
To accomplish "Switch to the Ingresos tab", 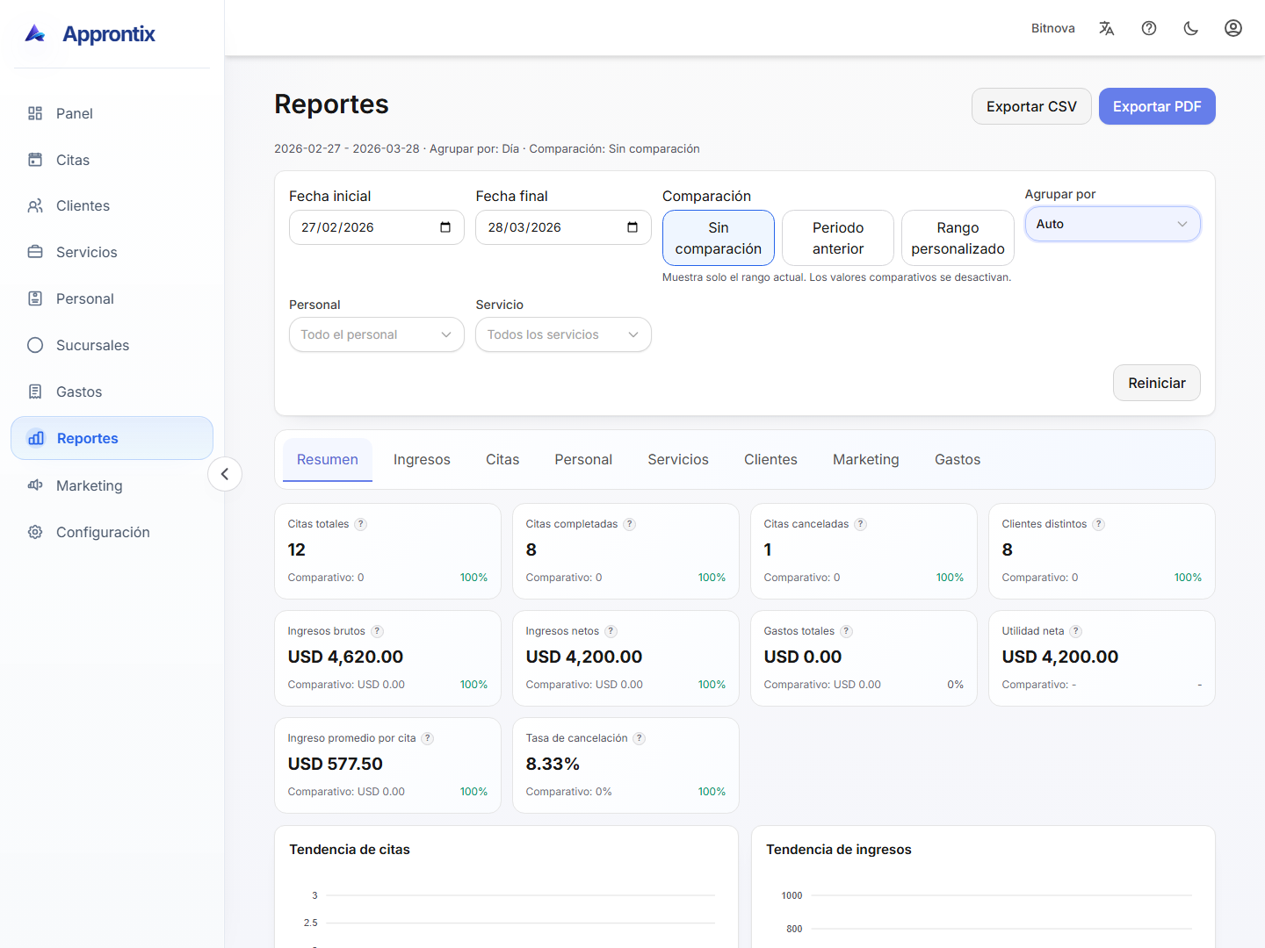I will (x=422, y=460).
